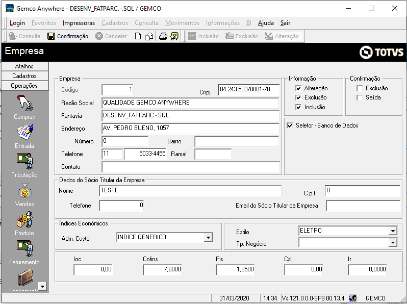Click the Inclusão toolbar button
Screen dimensions: 407x304
203,36
